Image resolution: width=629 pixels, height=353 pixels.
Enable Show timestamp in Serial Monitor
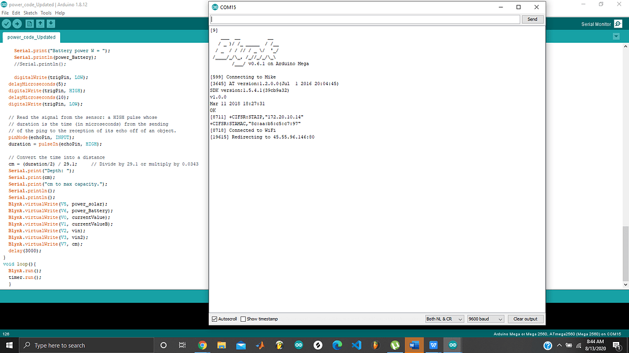click(x=243, y=319)
